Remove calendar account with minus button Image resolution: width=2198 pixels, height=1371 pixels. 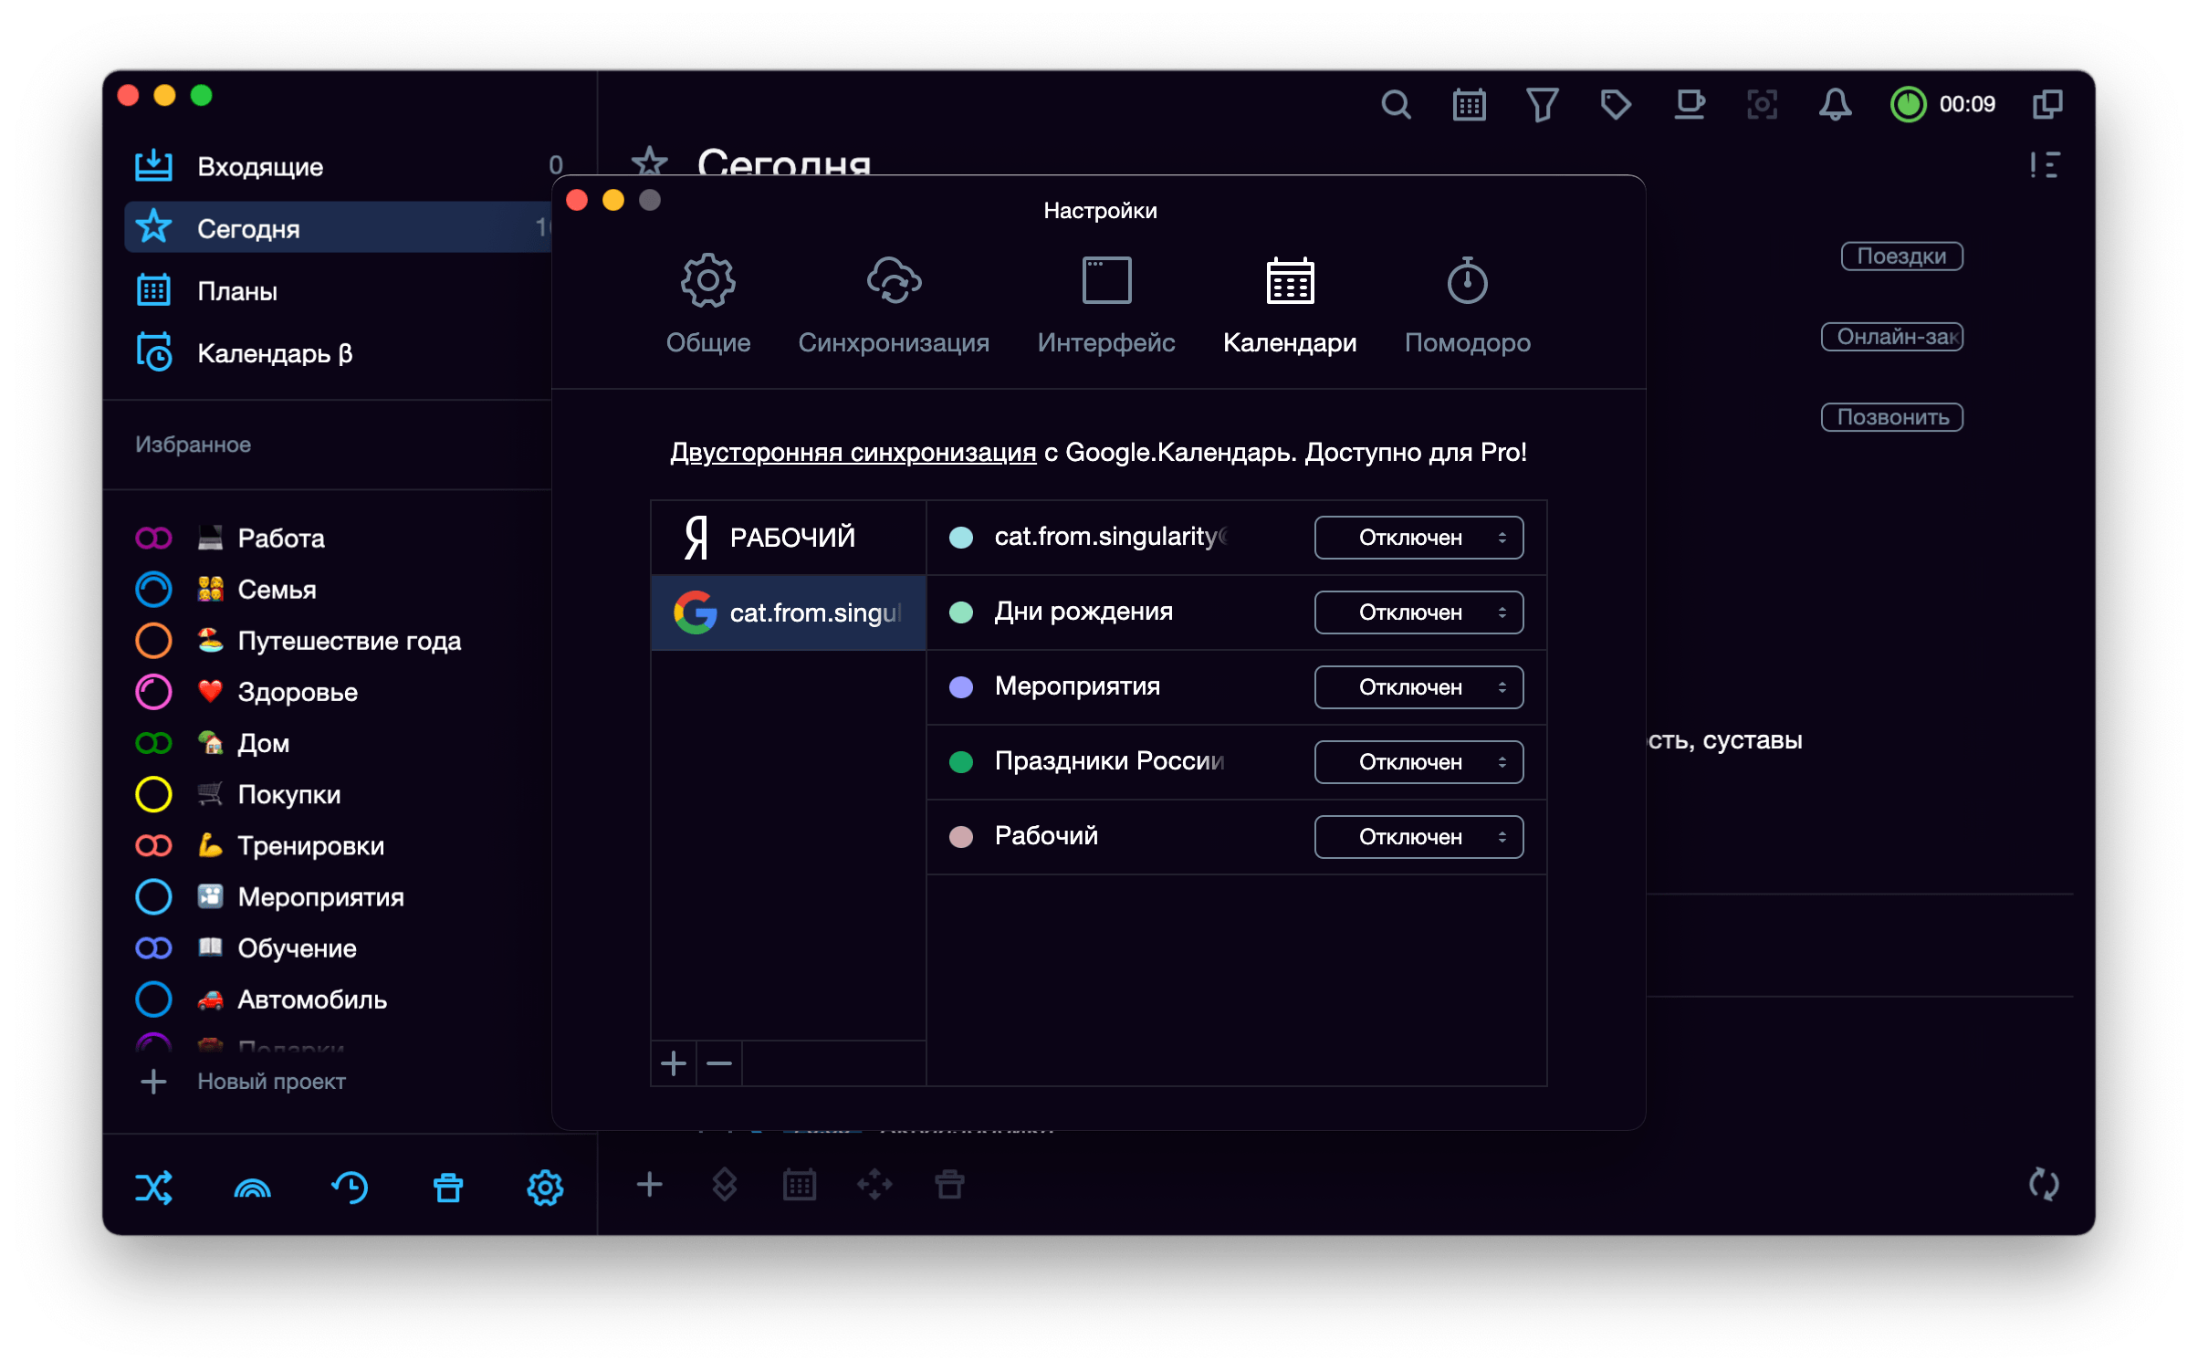719,1063
